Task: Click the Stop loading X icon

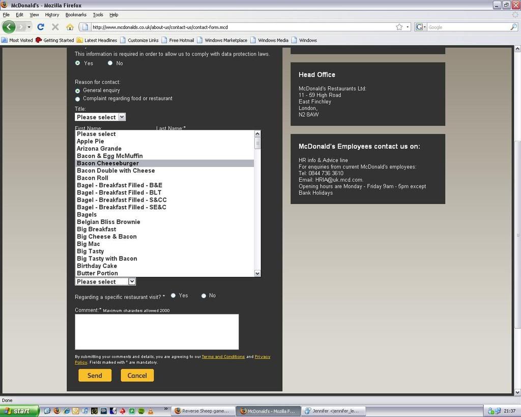Action: 55,27
